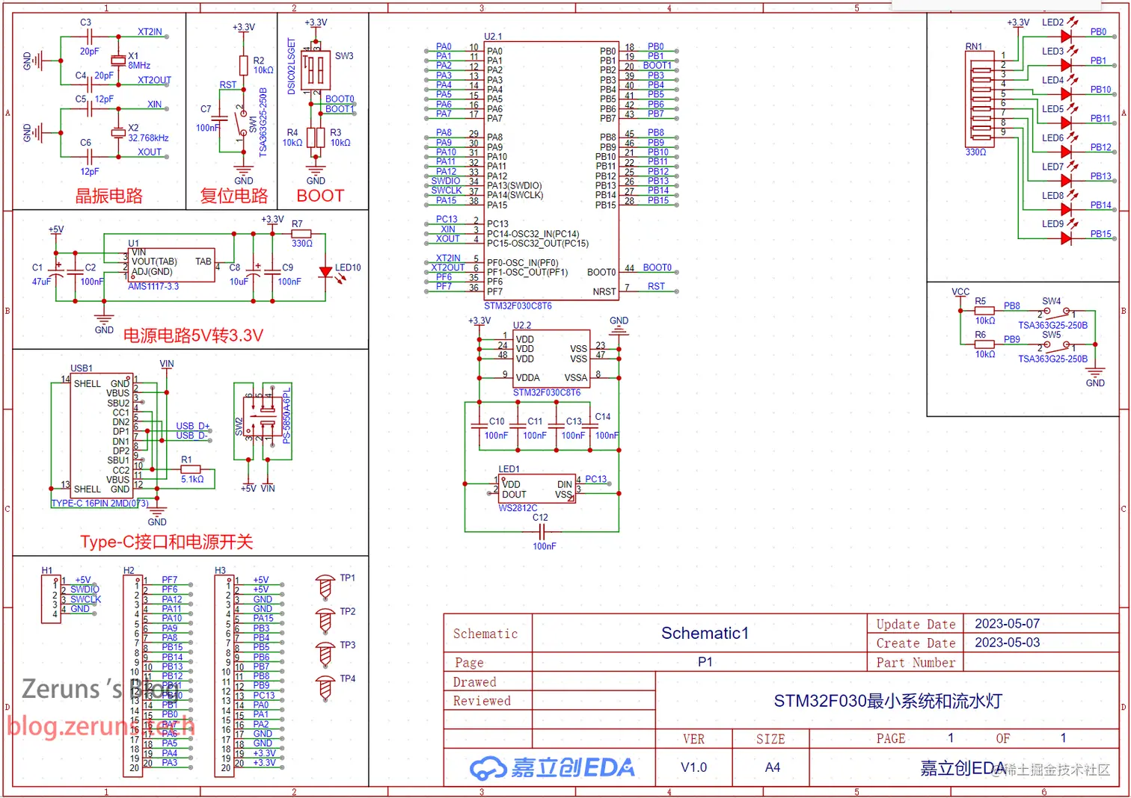This screenshot has height=798, width=1131.
Task: Click the STM32F030最小系统和流水灯 project title
Action: [888, 701]
